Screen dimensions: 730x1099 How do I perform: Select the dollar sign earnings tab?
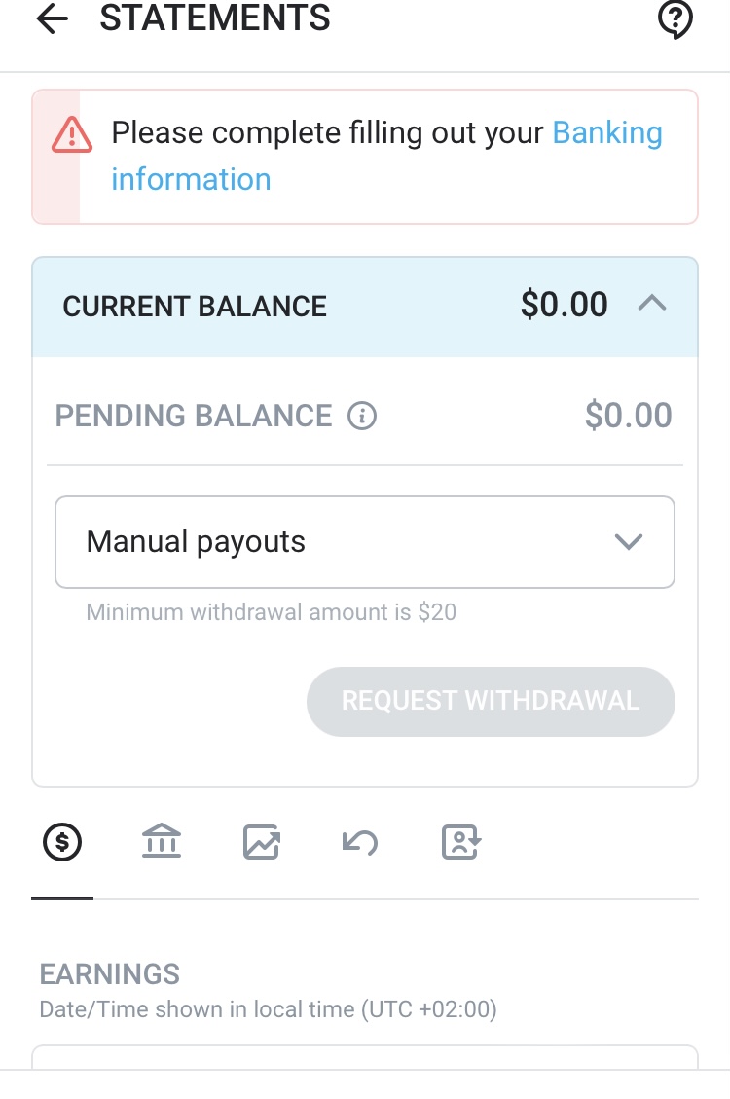(x=62, y=842)
